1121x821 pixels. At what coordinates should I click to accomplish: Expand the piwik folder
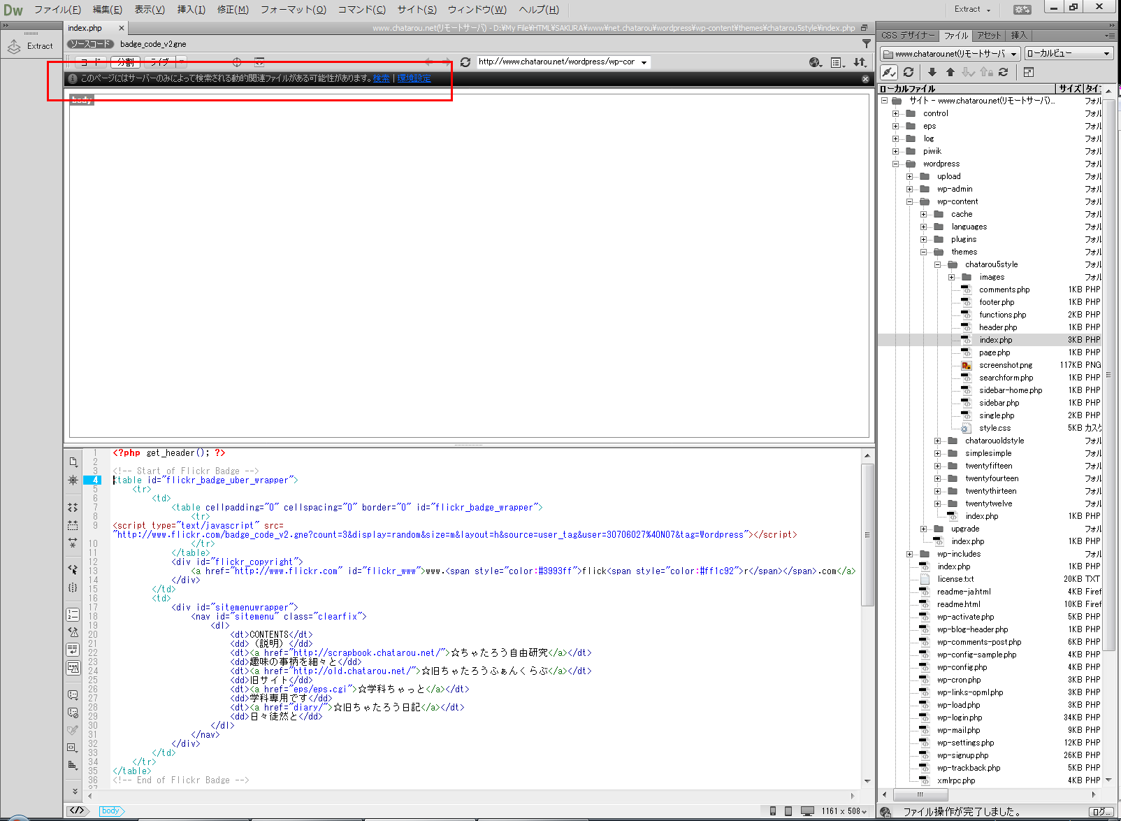[x=896, y=151]
